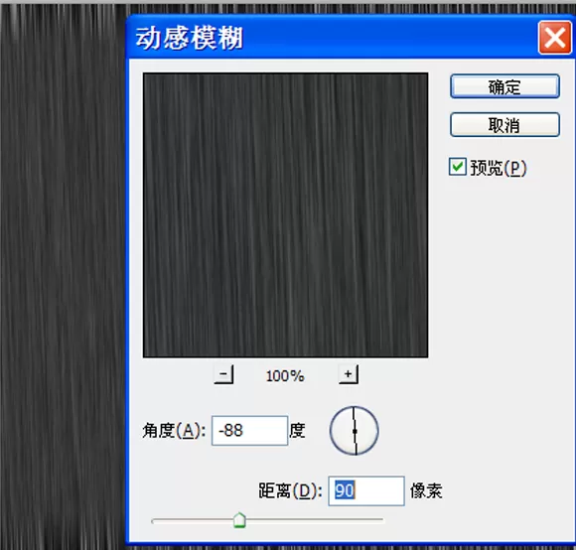Toggle the 预览(P) preview checkbox
Screen dimensions: 576x550
(x=458, y=167)
